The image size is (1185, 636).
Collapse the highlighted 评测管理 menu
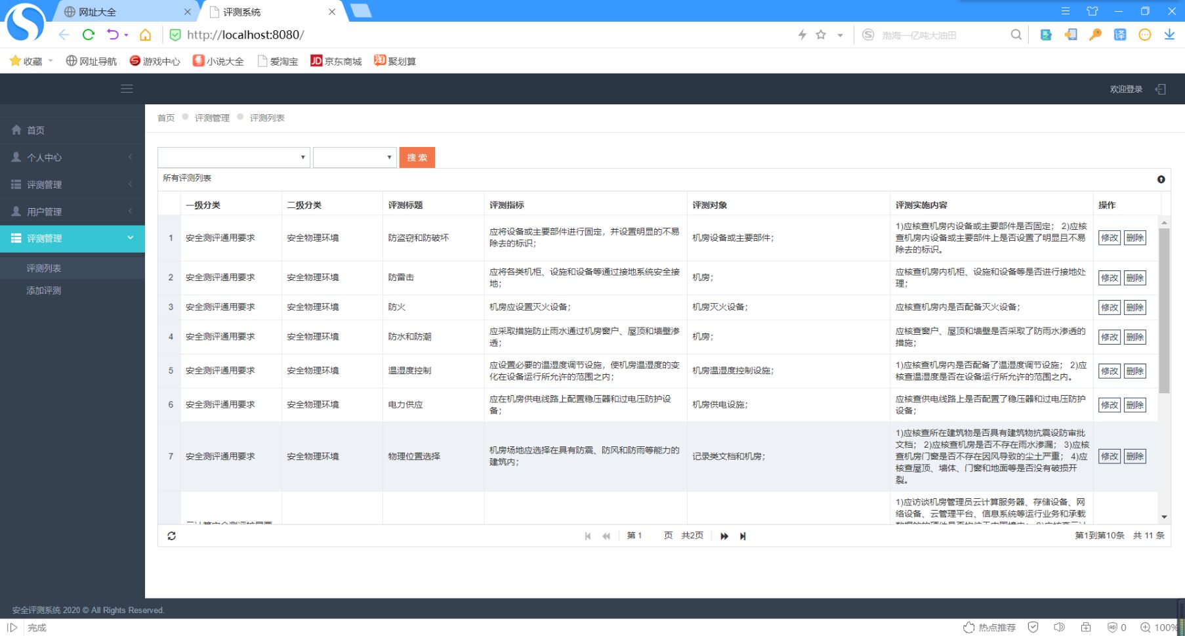[x=72, y=238]
